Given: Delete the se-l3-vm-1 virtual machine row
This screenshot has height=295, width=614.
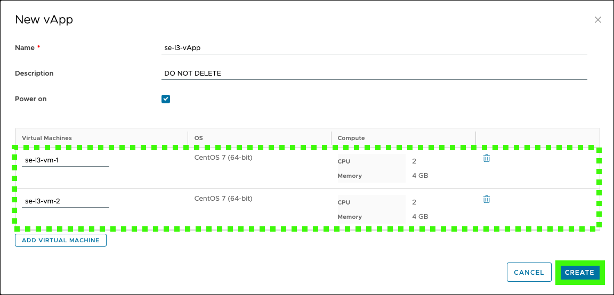Looking at the screenshot, I should coord(486,159).
